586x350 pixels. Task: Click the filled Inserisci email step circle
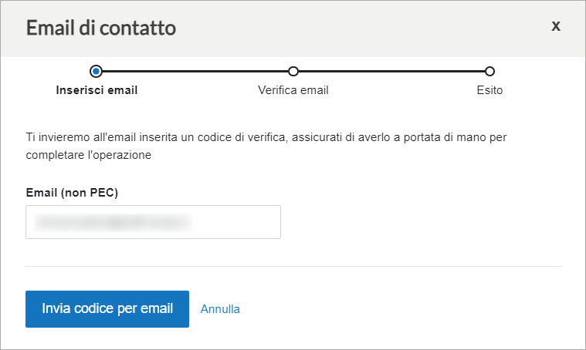(96, 71)
